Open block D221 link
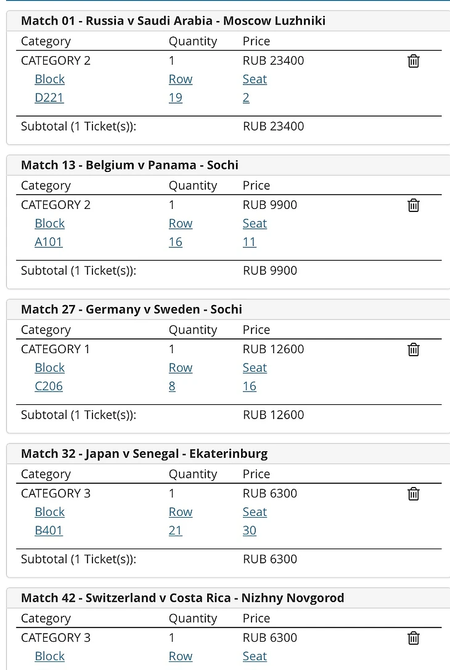 [x=49, y=97]
